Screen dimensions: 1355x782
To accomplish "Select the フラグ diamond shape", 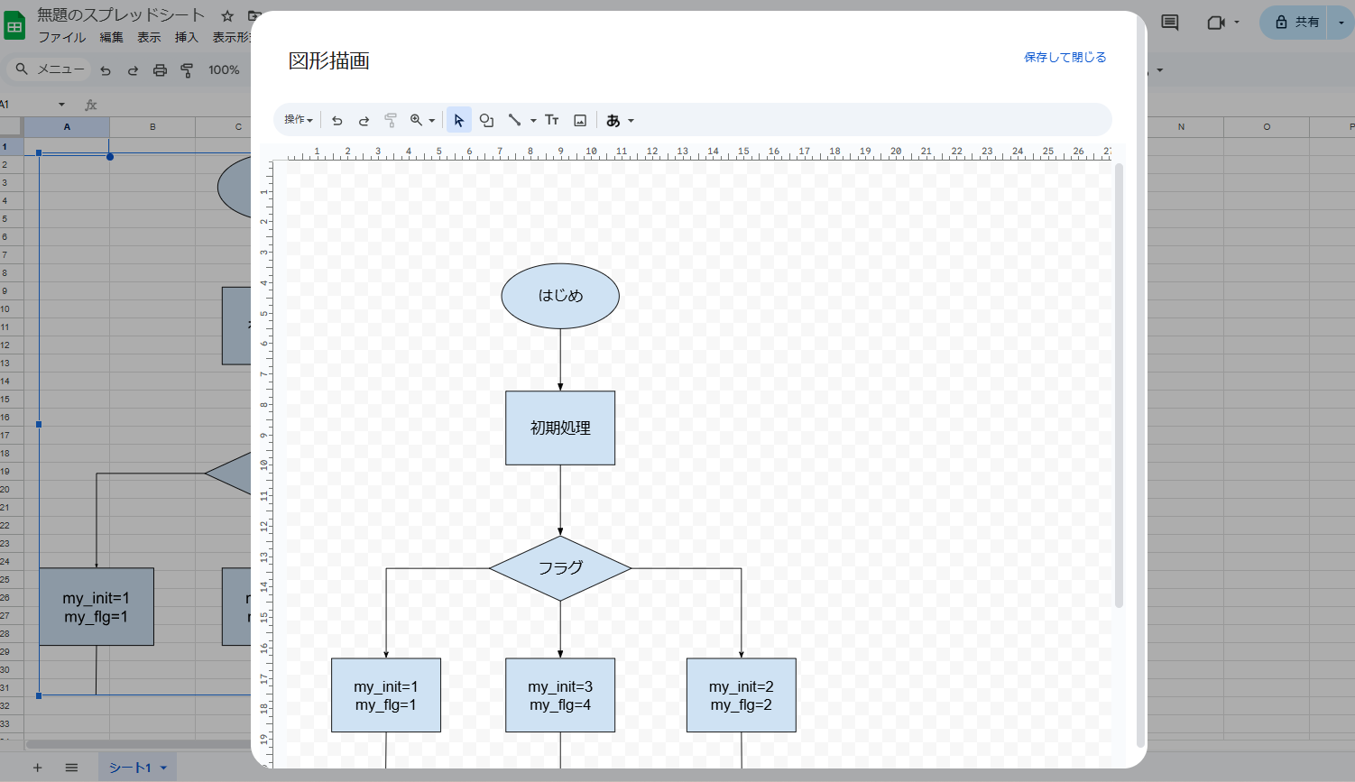I will (560, 568).
